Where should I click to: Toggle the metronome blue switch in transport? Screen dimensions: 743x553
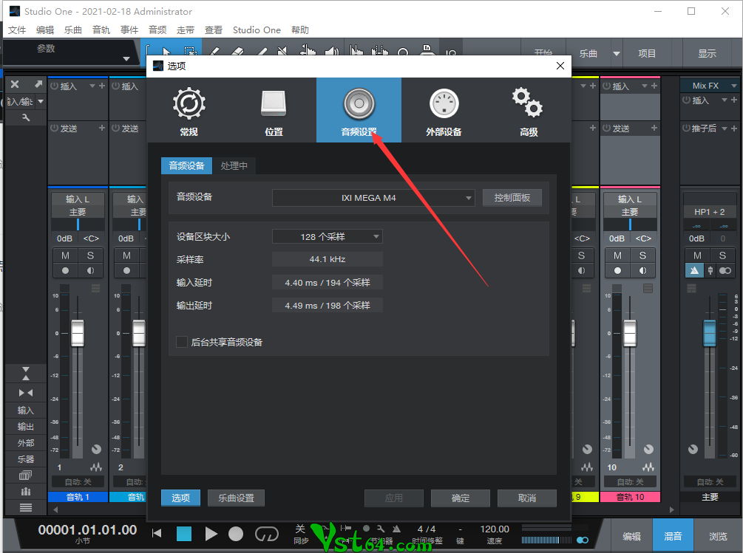583,540
